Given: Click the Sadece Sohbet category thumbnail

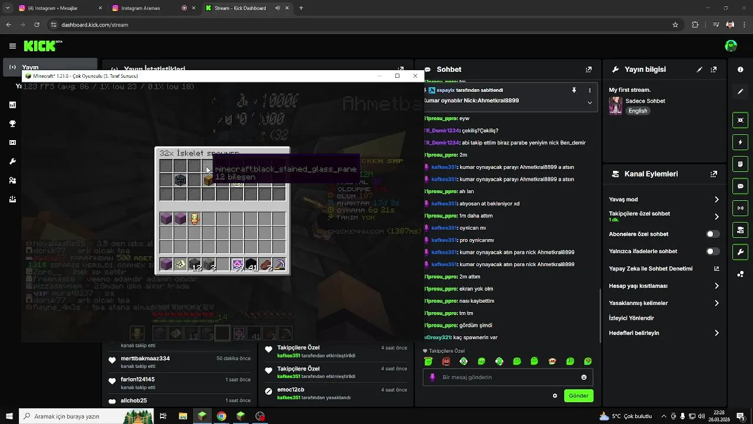Looking at the screenshot, I should click(x=615, y=106).
